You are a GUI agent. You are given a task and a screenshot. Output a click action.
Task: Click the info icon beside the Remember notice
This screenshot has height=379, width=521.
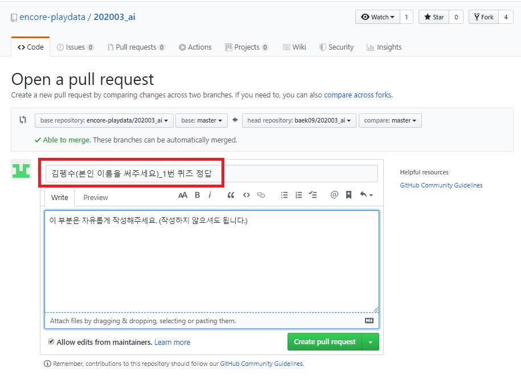[x=47, y=364]
